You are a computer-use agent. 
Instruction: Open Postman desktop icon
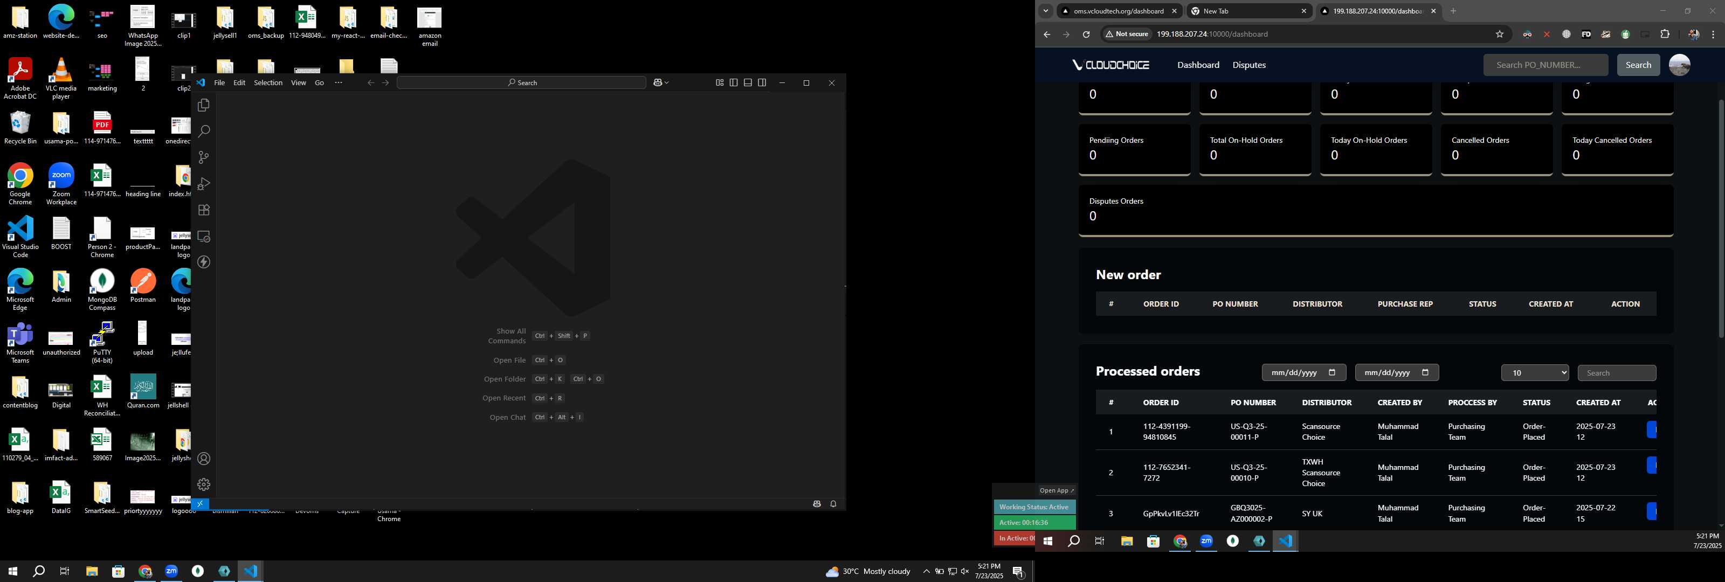(143, 287)
